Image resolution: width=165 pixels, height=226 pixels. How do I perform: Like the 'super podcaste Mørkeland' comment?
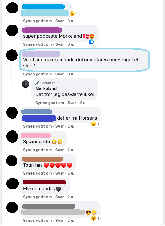pos(37,44)
